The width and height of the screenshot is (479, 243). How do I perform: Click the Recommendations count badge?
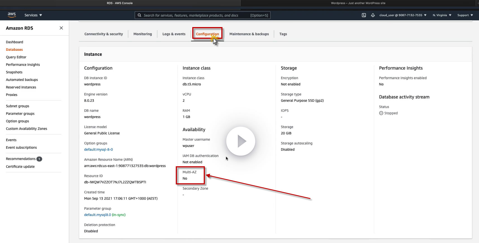tap(39, 159)
